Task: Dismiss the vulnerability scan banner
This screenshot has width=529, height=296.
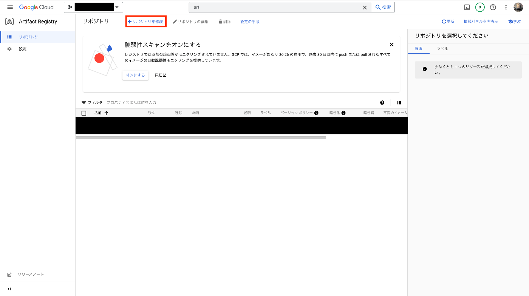Action: click(391, 45)
